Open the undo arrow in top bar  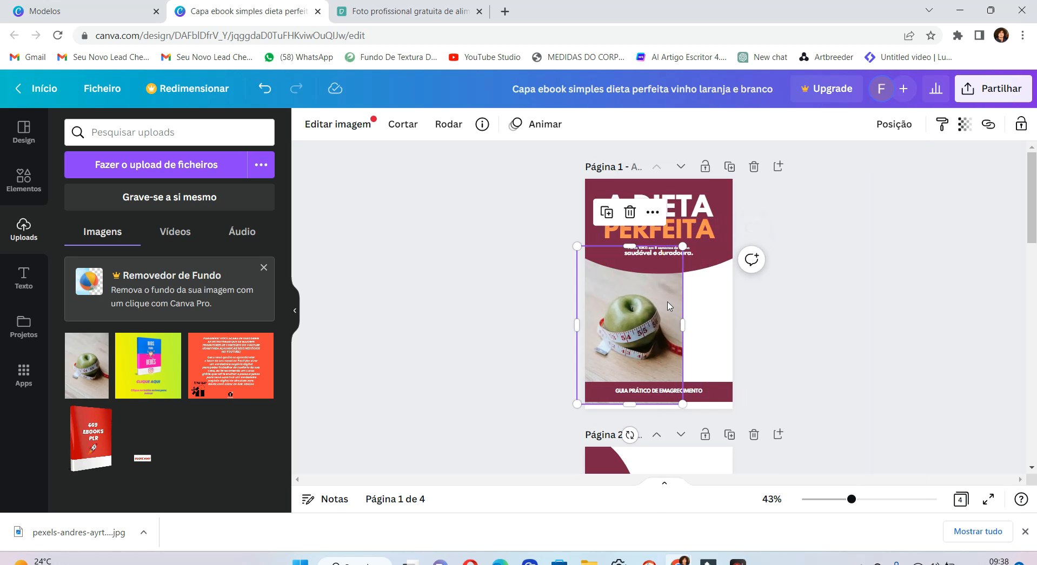click(264, 88)
